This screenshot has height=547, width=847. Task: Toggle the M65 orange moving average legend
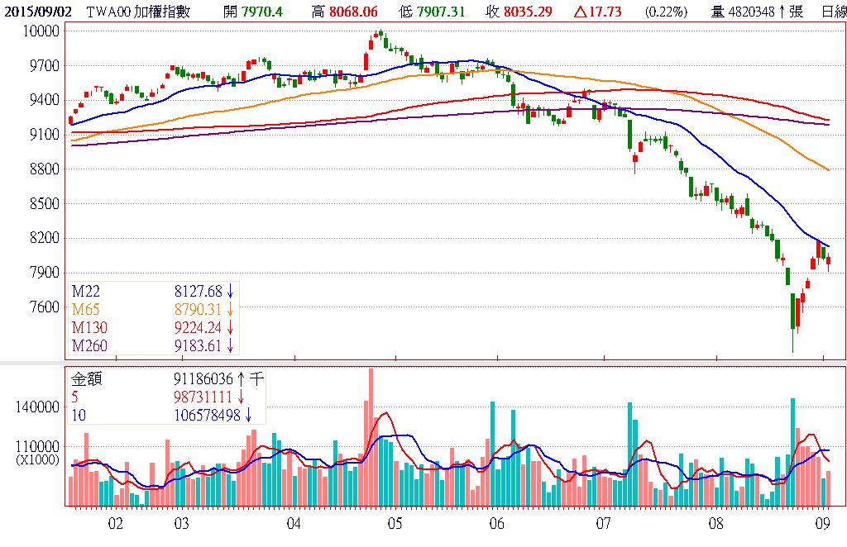(85, 309)
